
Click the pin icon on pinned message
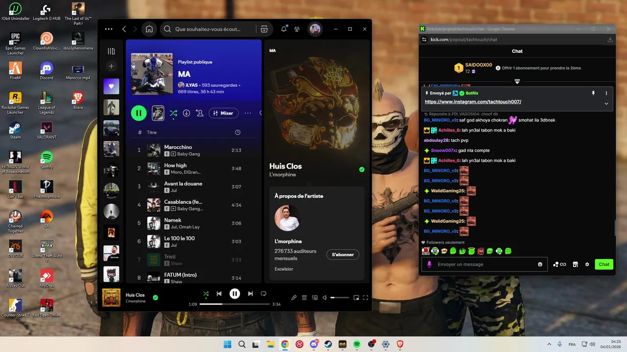[593, 93]
